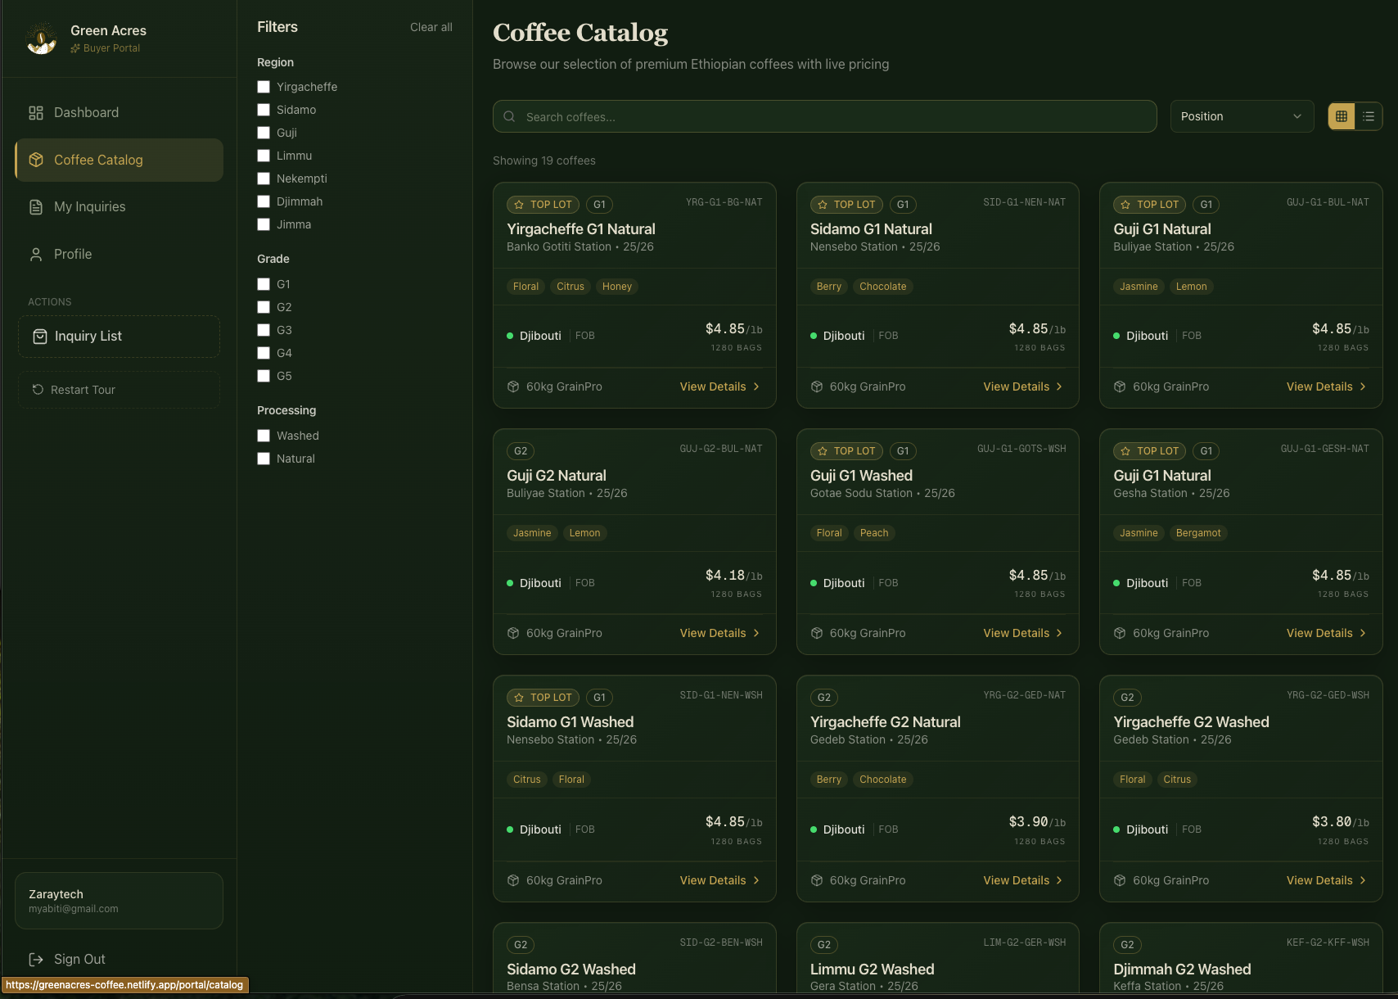Select the Jasmine tag on Guji G1 Natural
1398x999 pixels.
click(1139, 287)
